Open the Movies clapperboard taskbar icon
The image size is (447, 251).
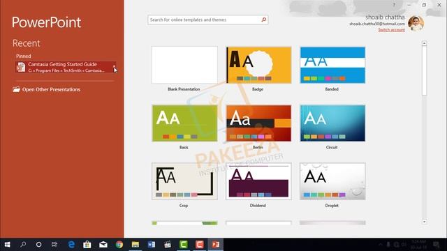[x=168, y=245]
